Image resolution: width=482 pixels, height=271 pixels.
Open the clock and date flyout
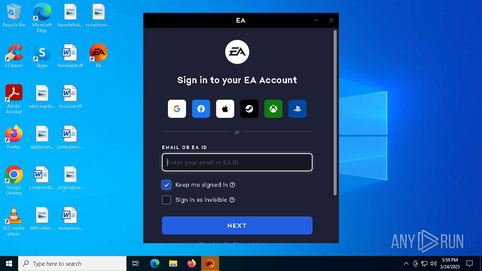pos(450,263)
